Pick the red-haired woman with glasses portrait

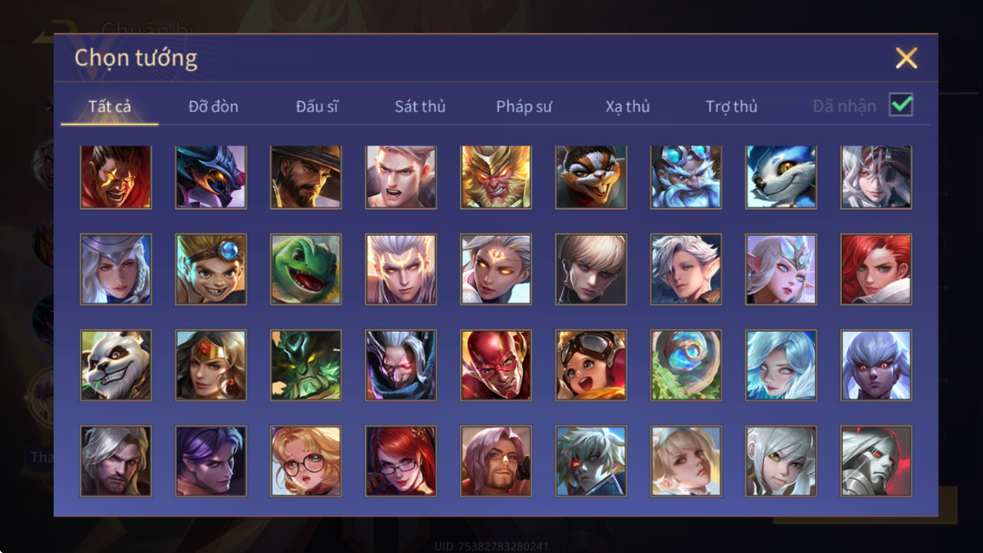[x=401, y=461]
